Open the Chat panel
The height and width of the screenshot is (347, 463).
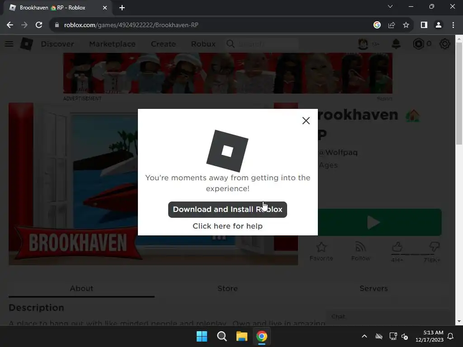coord(387,317)
